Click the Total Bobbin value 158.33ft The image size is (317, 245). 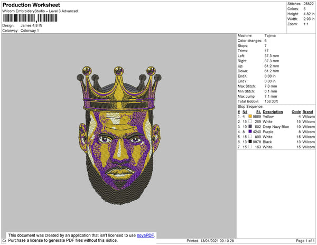point(271,101)
